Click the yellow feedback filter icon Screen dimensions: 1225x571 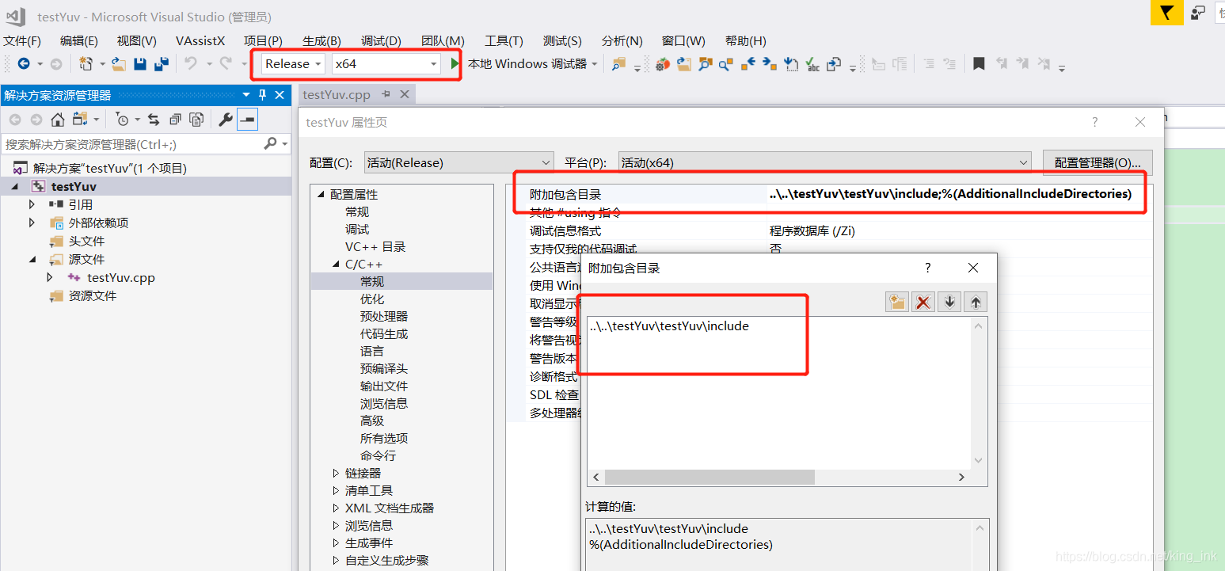[1167, 12]
